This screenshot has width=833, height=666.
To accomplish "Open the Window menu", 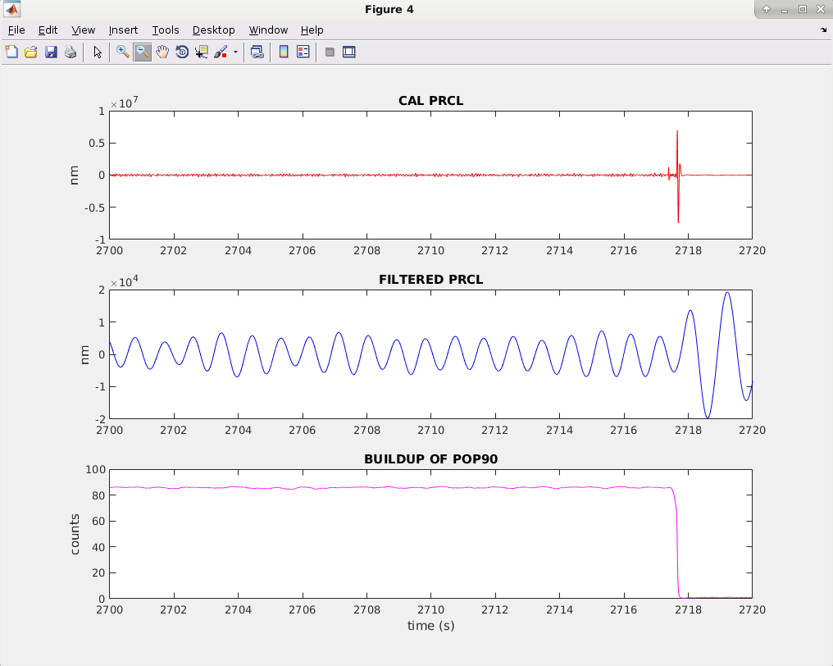I will [268, 30].
